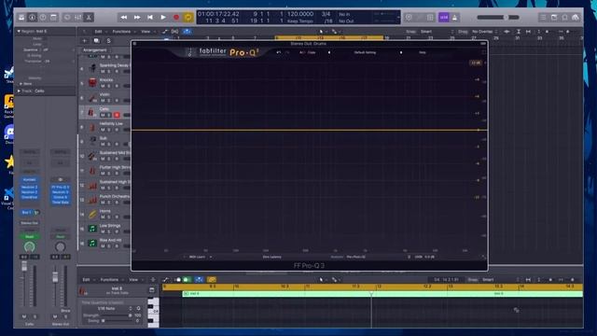This screenshot has height=336, width=597.
Task: Mute the Knocks track
Action: pos(103,86)
